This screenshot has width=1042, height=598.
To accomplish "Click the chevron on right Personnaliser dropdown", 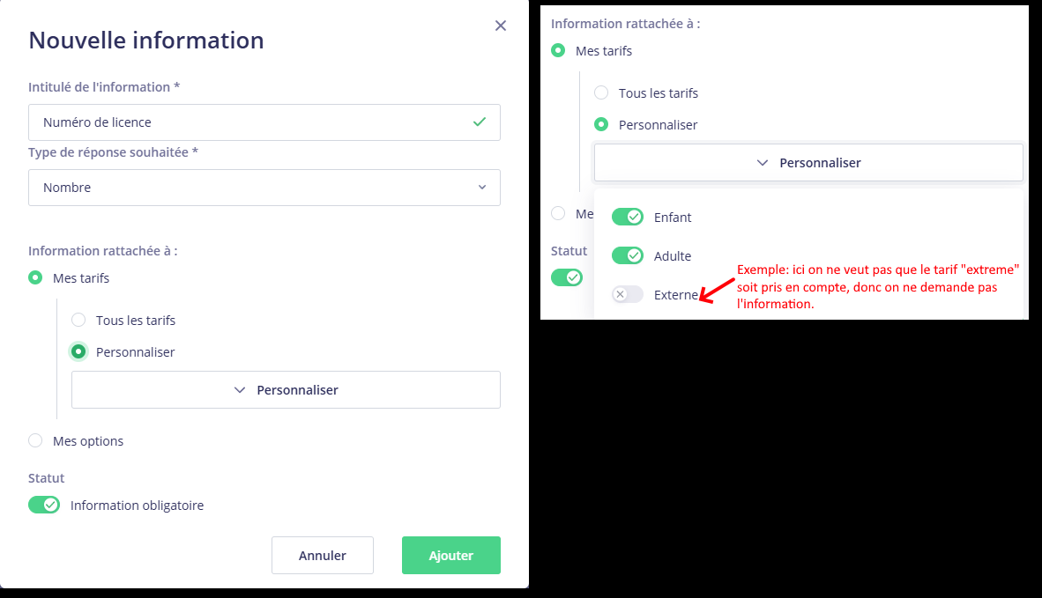I will 763,163.
